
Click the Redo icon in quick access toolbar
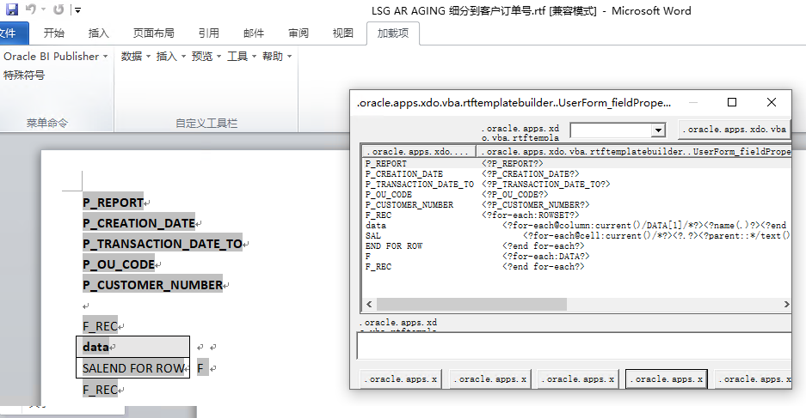point(58,10)
